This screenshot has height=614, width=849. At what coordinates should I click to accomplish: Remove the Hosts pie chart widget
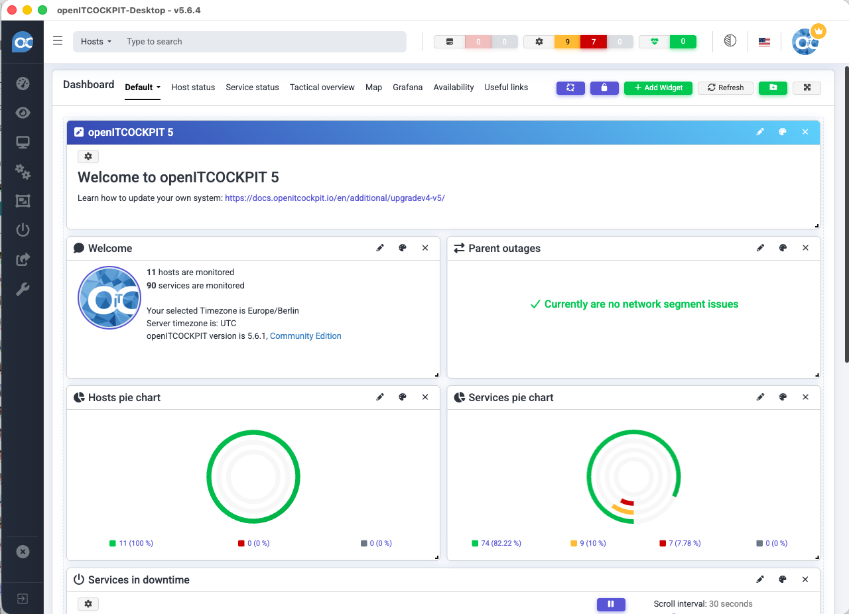[425, 397]
